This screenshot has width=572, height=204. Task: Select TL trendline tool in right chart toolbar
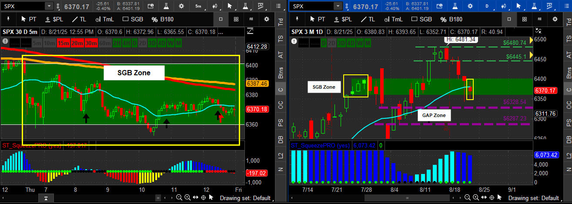click(x=368, y=19)
